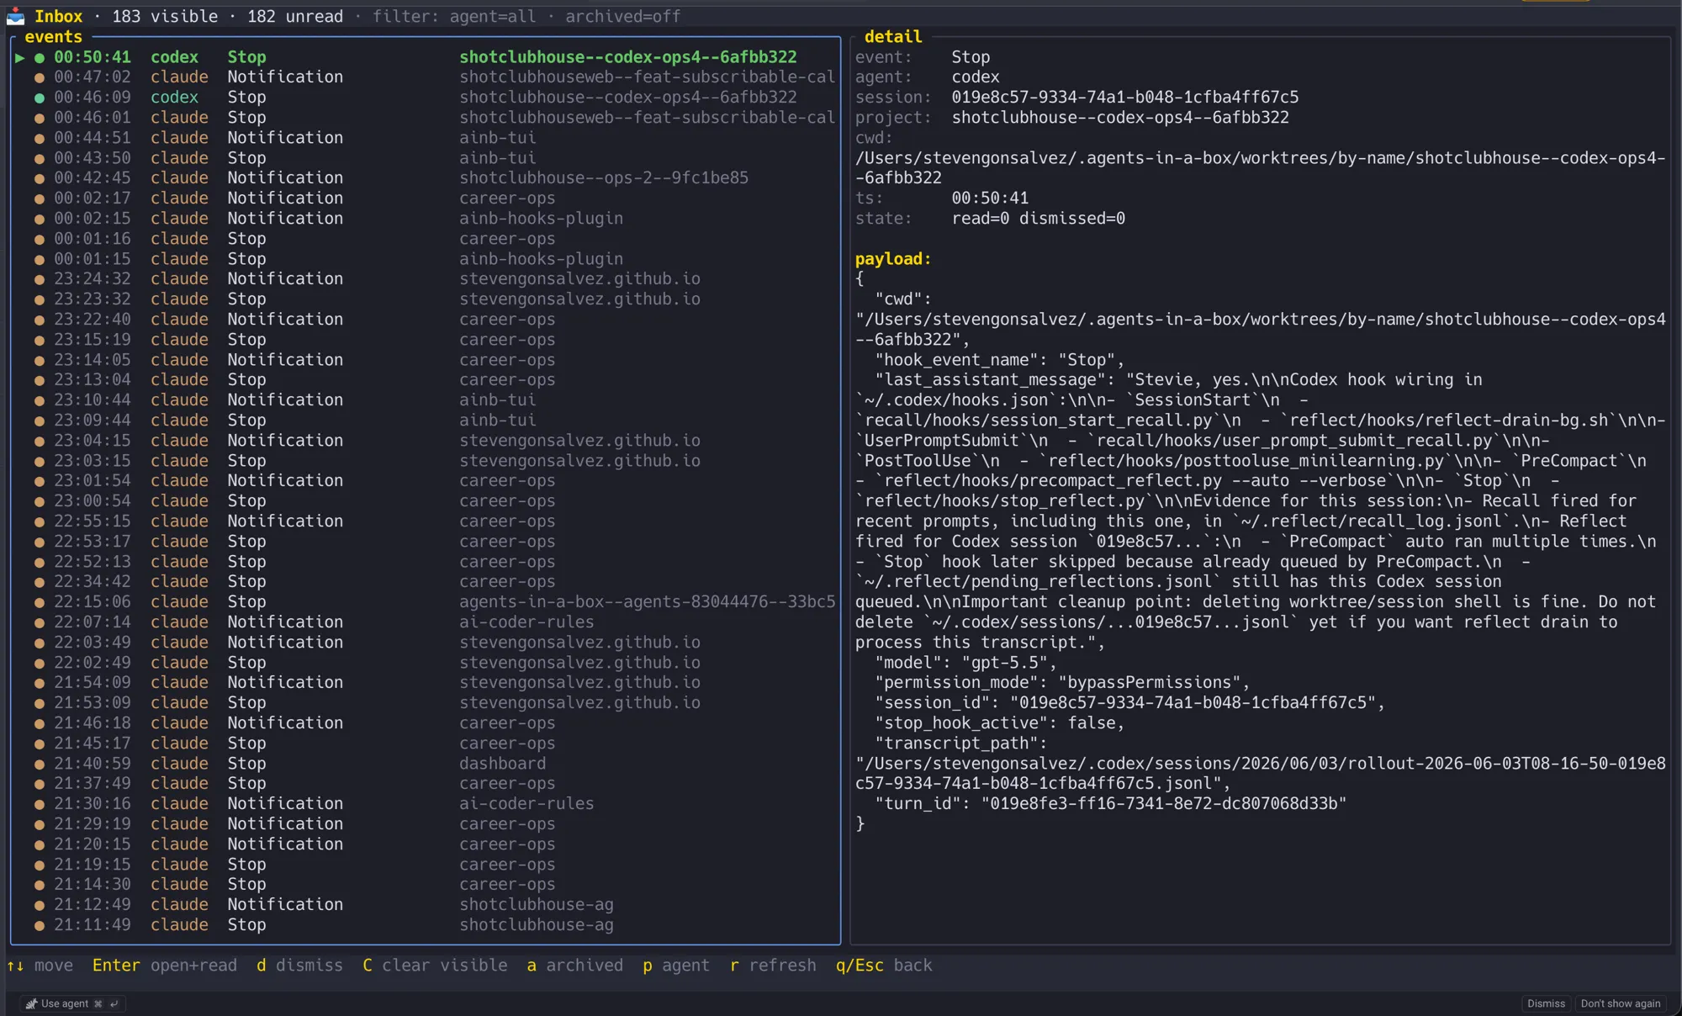Select the 21:46:18 career-ops Notification row
1682x1016 pixels.
426,723
